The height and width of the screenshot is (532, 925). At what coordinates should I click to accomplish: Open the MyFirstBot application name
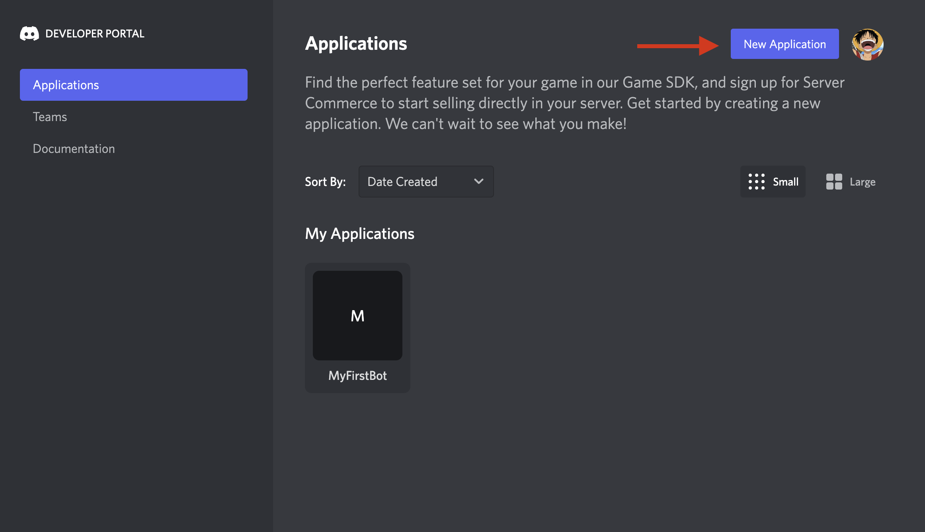pos(357,376)
